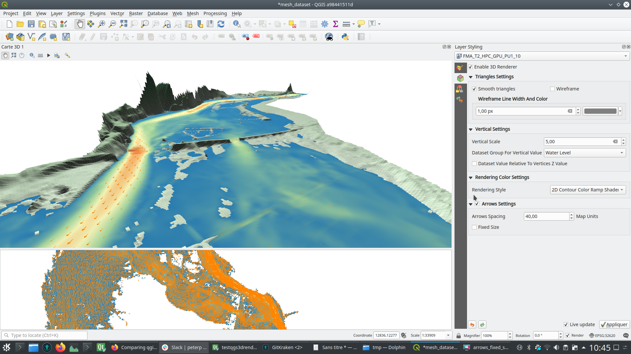Viewport: 631px width, 354px height.
Task: Uncheck Smooth triangles
Action: tap(475, 89)
